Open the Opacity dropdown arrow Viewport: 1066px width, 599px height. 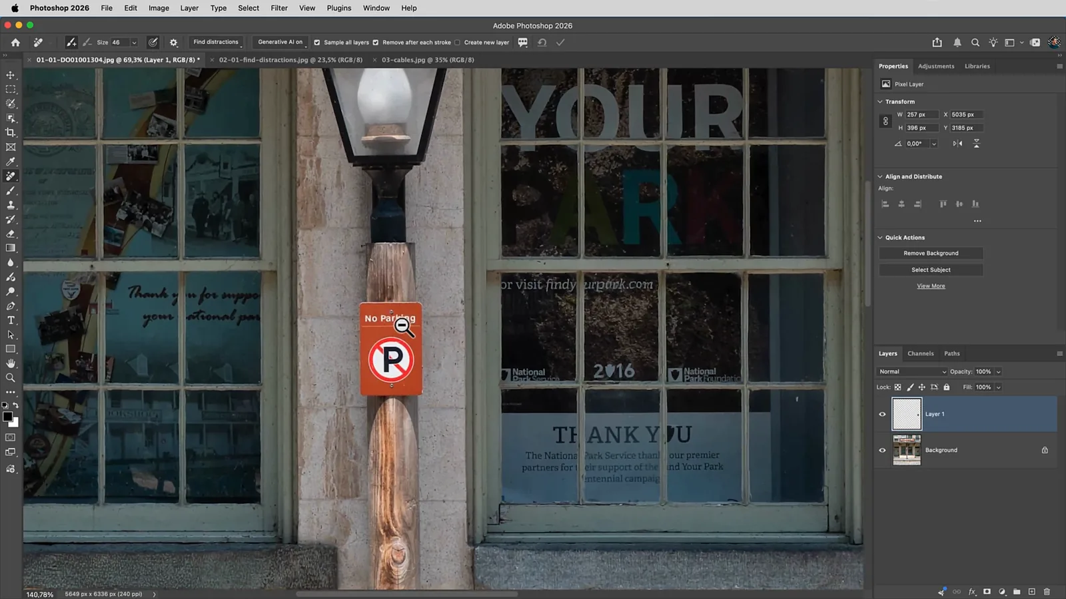click(998, 371)
